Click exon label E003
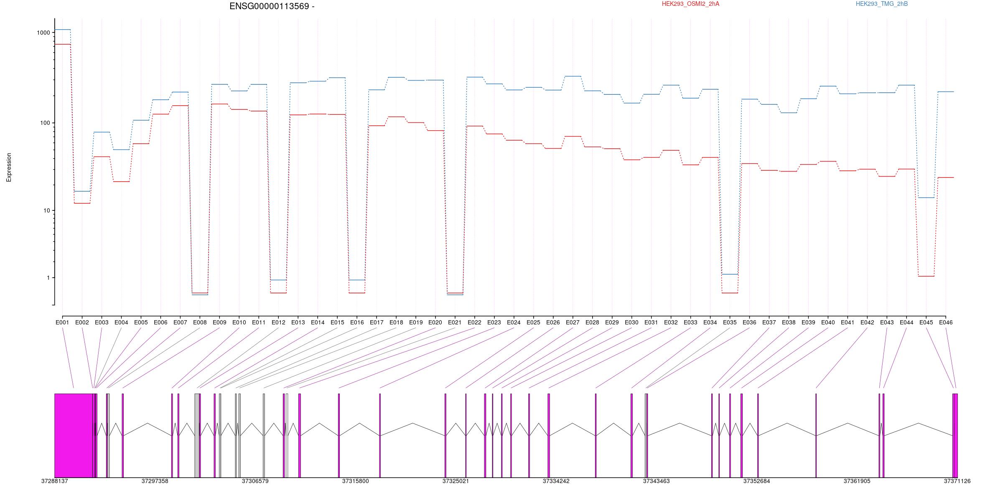Screen dimensions: 1003x501 102,323
